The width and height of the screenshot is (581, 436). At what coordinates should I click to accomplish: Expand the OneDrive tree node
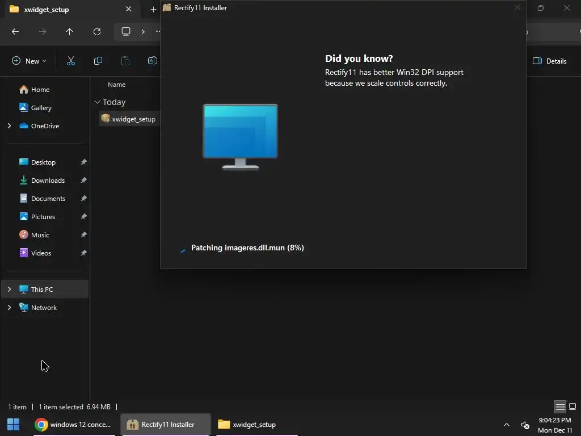click(x=9, y=126)
